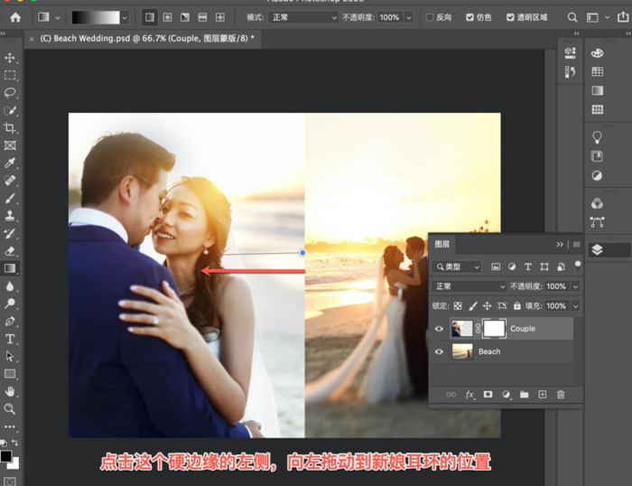Viewport: 632px width, 486px height.
Task: Delete layer using trash icon
Action: (x=561, y=395)
